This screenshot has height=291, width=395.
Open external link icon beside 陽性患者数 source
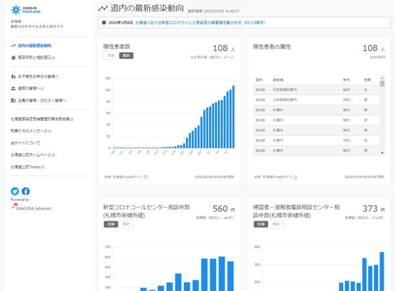[x=145, y=177]
